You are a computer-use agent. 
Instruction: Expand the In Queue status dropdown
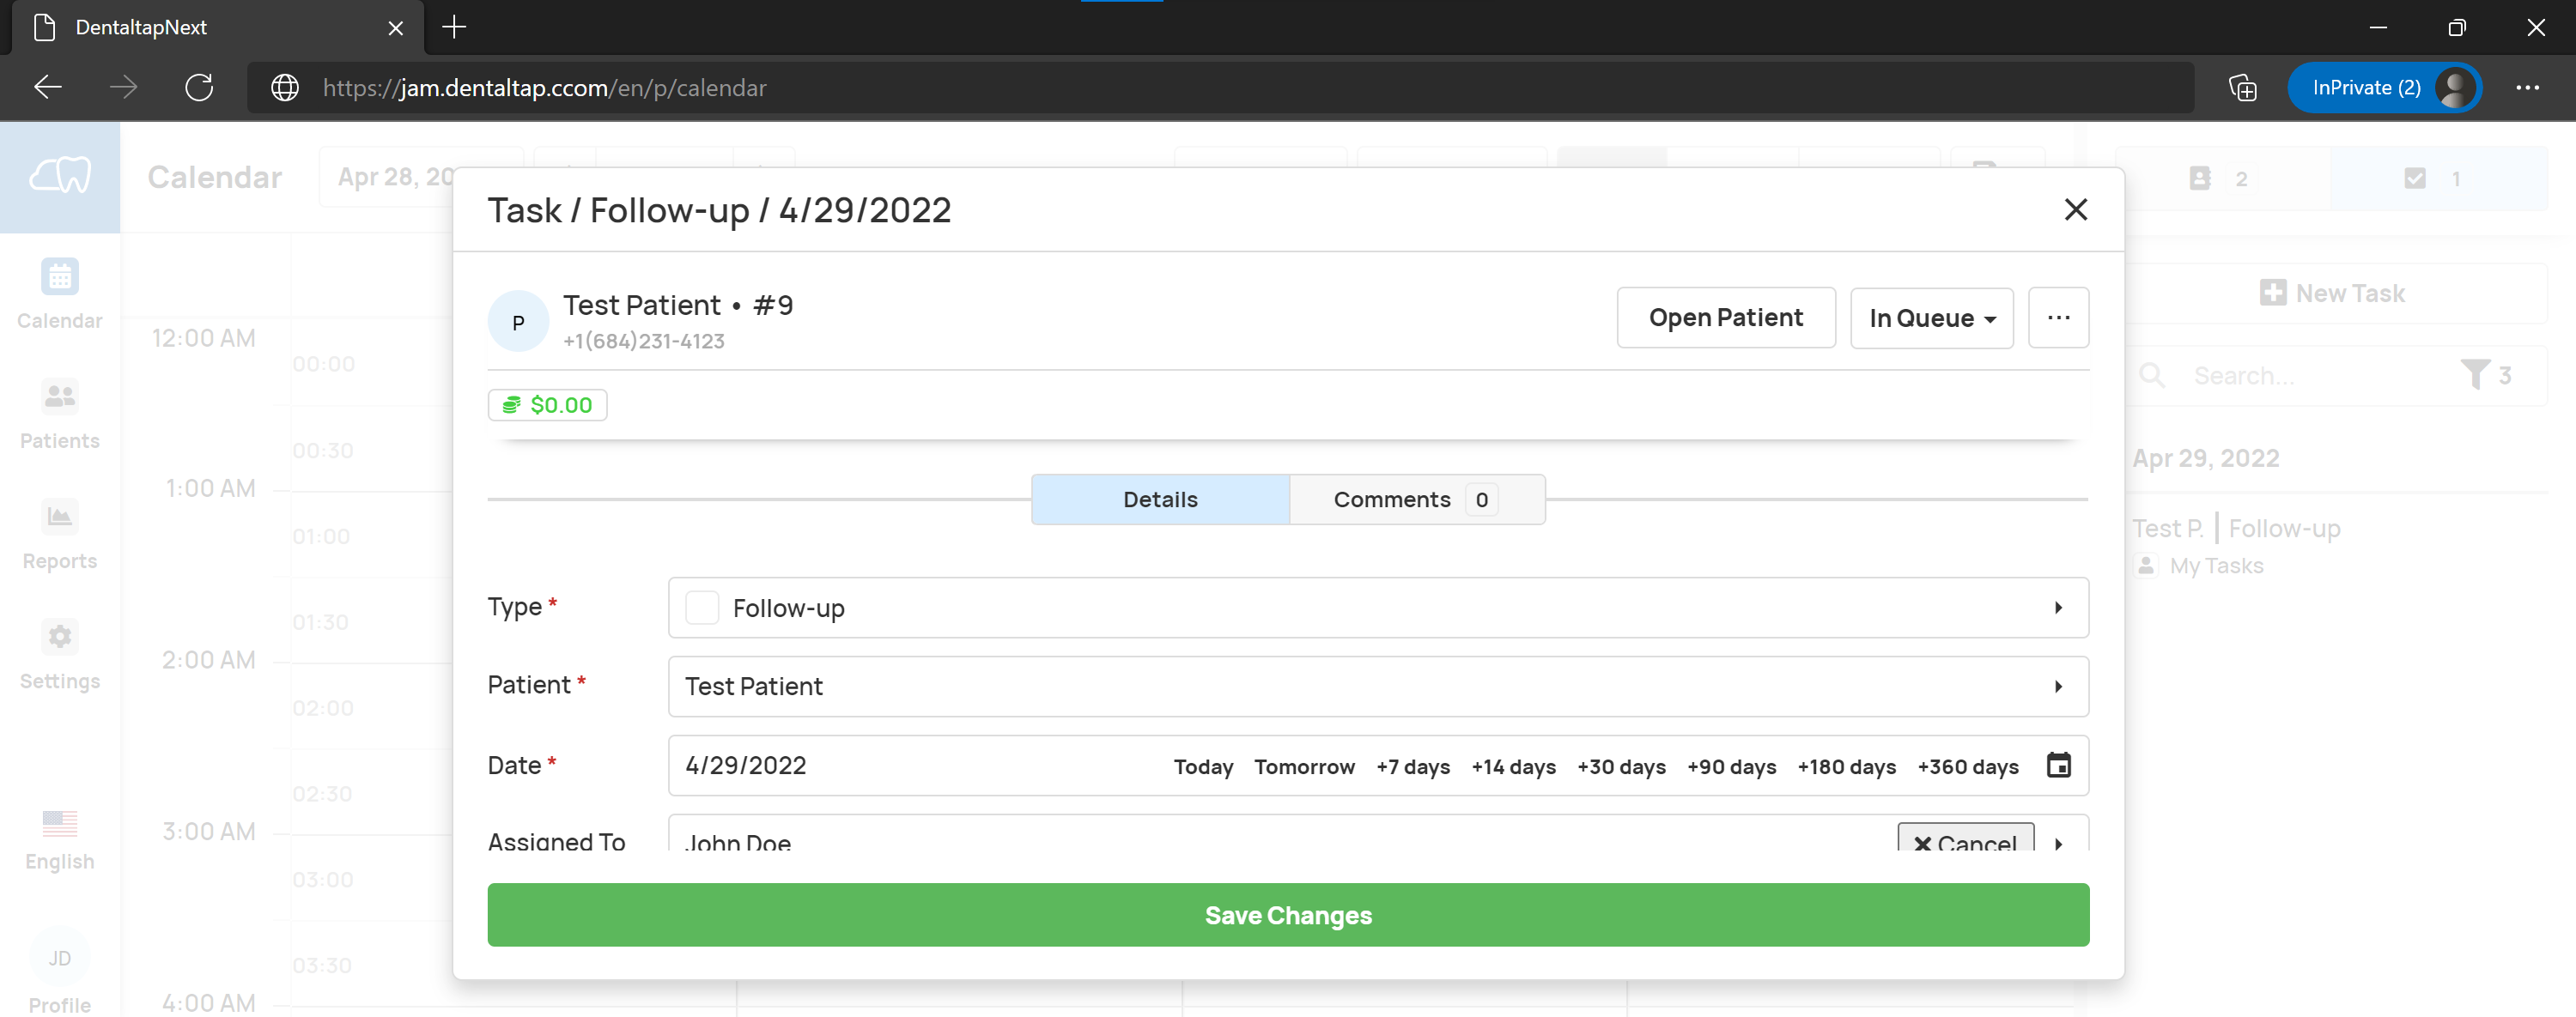click(x=1931, y=318)
